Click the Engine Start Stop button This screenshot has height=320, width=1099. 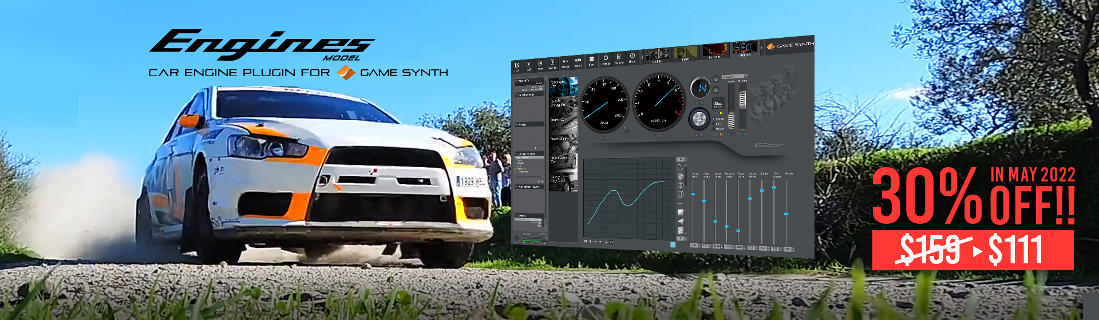pos(699,118)
